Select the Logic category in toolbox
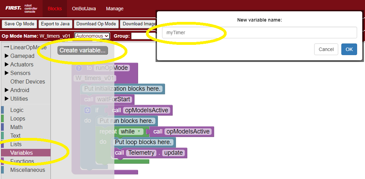Image resolution: width=365 pixels, height=179 pixels. click(x=17, y=110)
